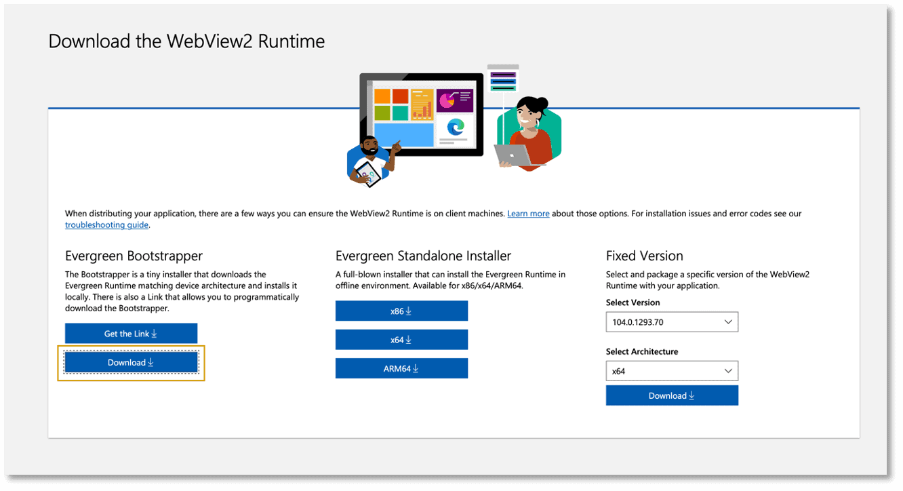
Task: Click the chevron on the x64 architecture selector
Action: [730, 371]
